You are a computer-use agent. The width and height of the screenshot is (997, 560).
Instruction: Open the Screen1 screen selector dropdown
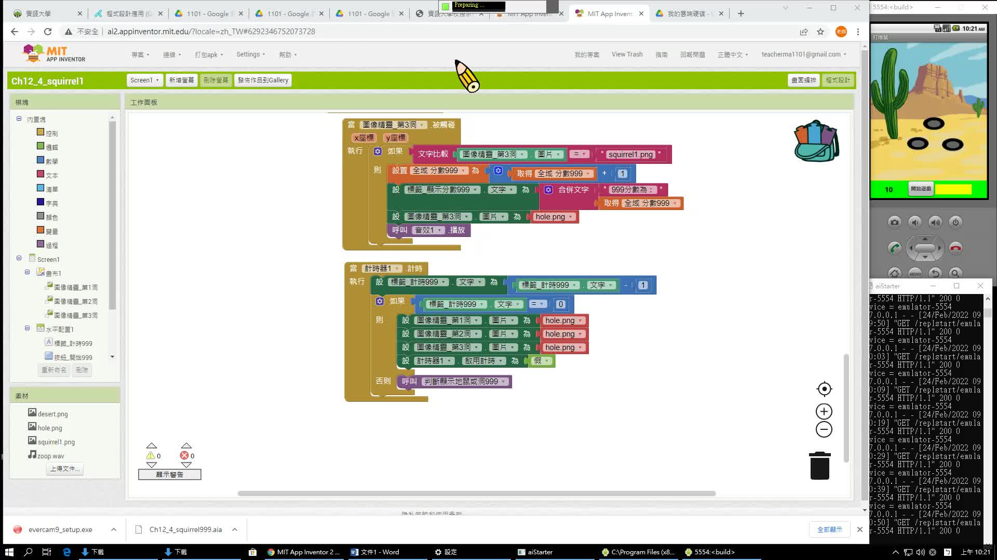[144, 80]
